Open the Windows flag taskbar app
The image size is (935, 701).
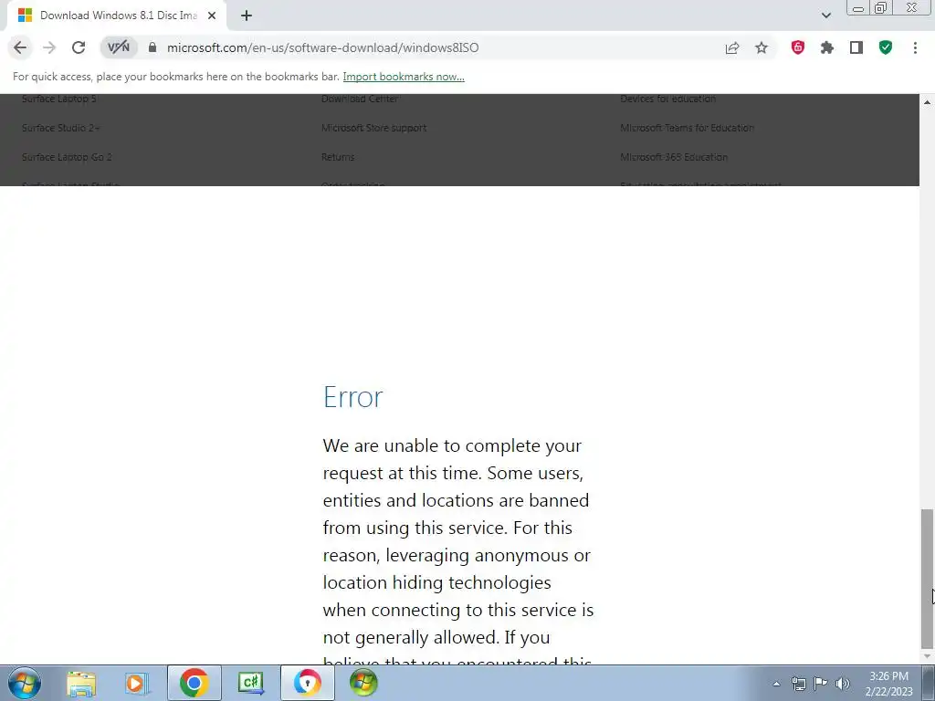coord(363,683)
